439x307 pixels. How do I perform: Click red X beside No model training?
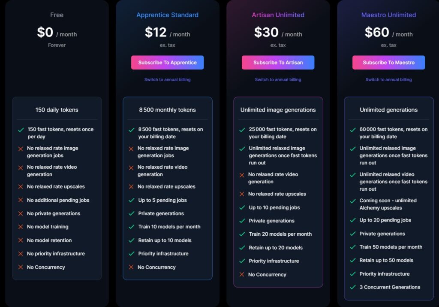click(x=21, y=227)
